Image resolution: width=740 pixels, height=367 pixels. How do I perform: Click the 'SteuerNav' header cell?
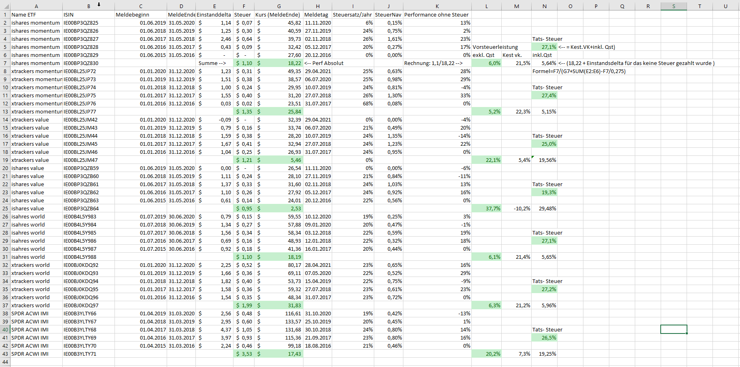tap(388, 15)
